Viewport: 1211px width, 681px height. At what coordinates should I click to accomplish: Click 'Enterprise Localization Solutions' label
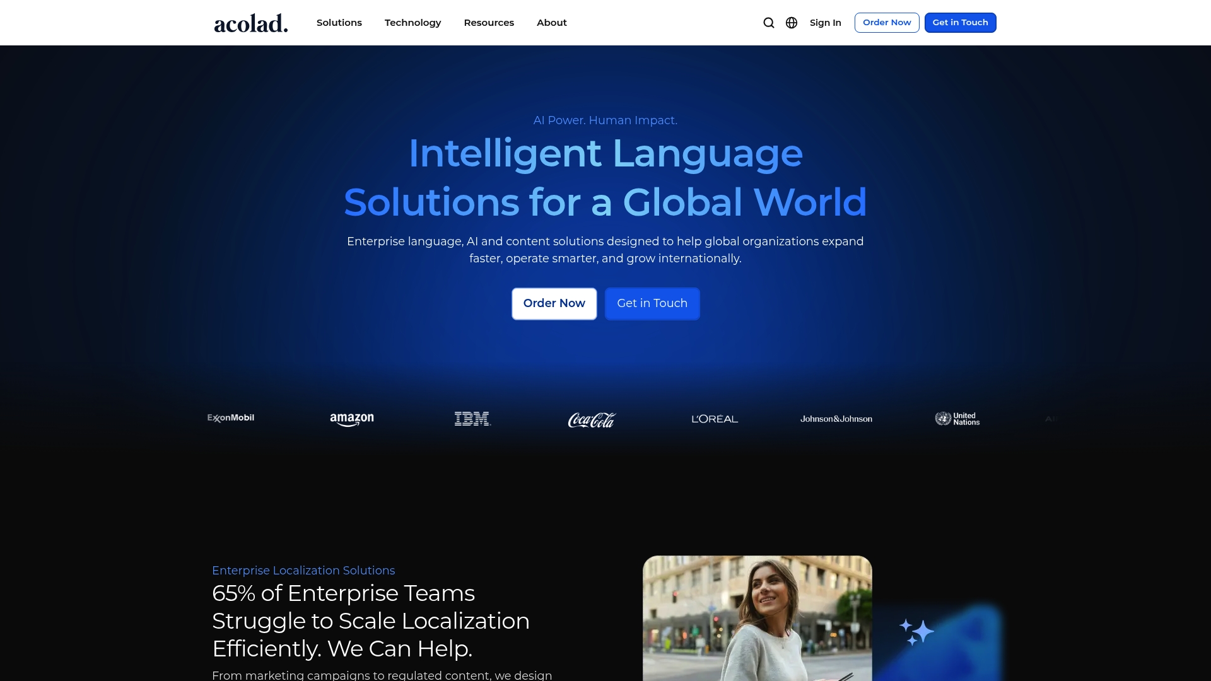[303, 571]
